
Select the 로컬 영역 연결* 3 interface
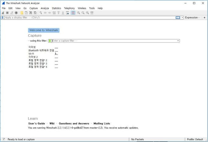tap(38, 64)
